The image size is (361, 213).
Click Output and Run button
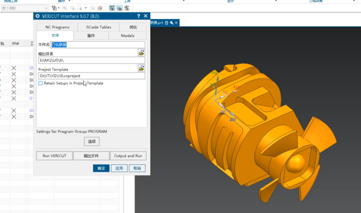point(128,156)
